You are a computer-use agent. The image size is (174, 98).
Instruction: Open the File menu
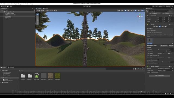point(1,4)
